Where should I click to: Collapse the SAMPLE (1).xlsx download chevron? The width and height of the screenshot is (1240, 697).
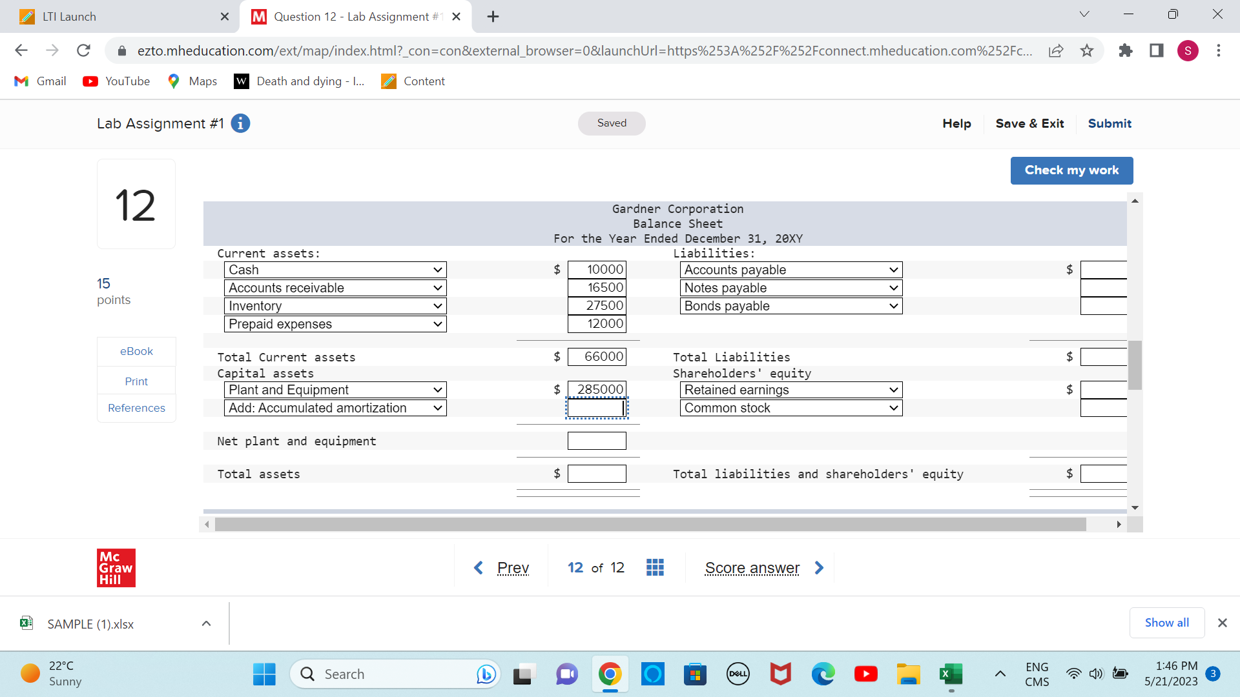pyautogui.click(x=206, y=623)
